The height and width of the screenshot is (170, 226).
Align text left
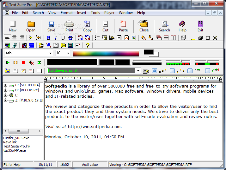coord(7,38)
